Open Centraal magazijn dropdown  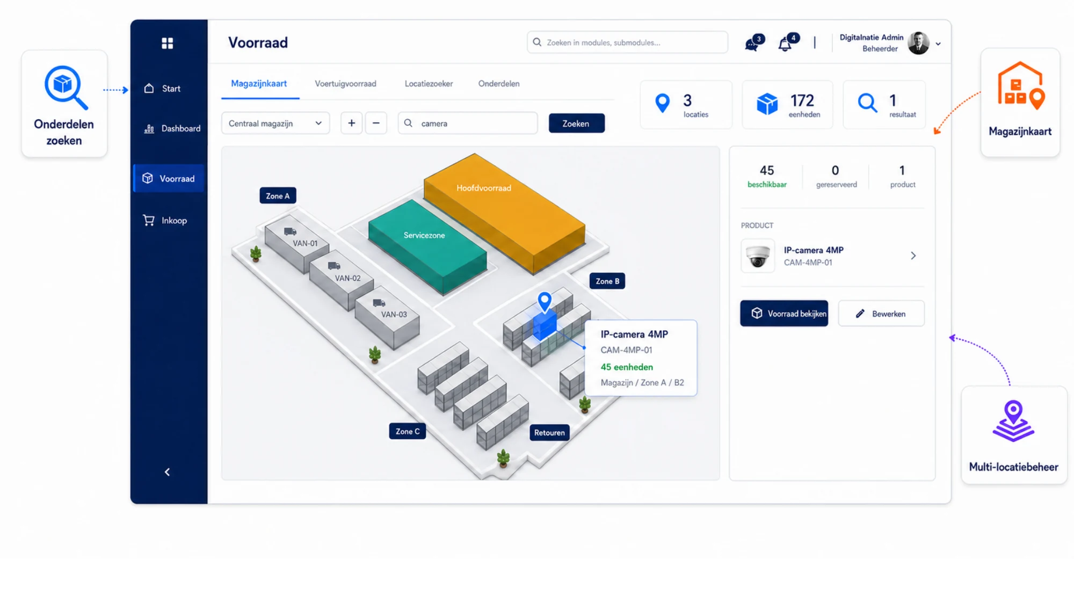coord(275,123)
